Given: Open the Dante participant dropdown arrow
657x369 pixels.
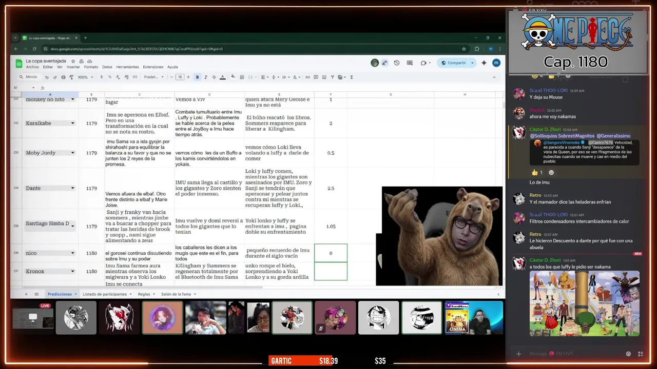Looking at the screenshot, I should tap(72, 188).
